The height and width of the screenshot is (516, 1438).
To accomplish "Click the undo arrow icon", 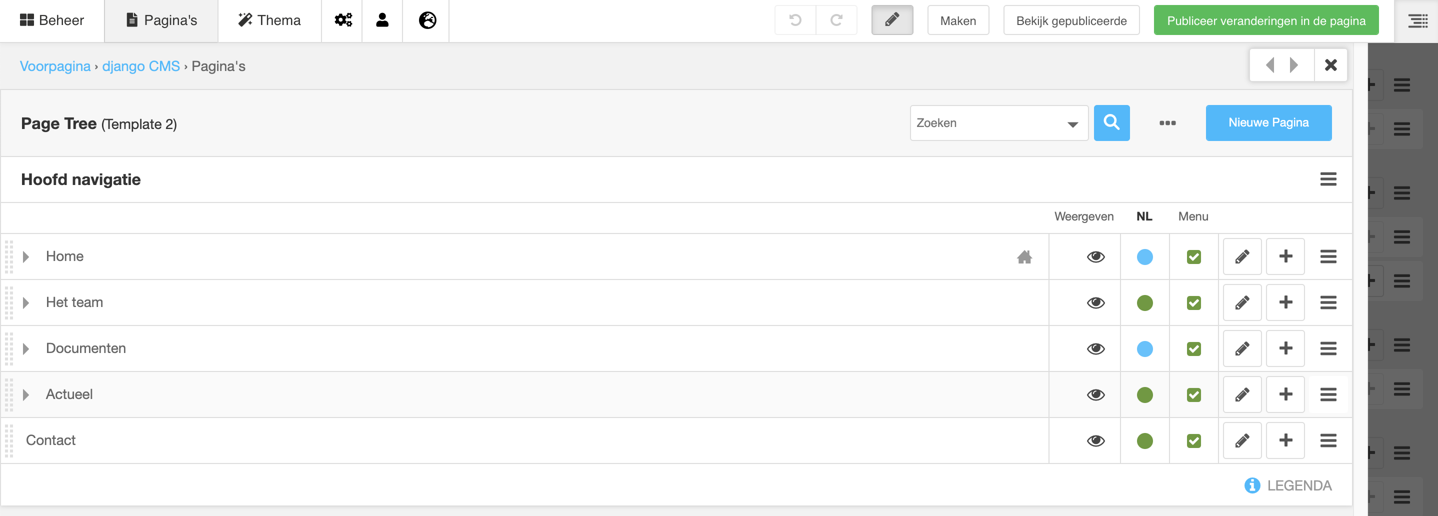I will pos(795,20).
